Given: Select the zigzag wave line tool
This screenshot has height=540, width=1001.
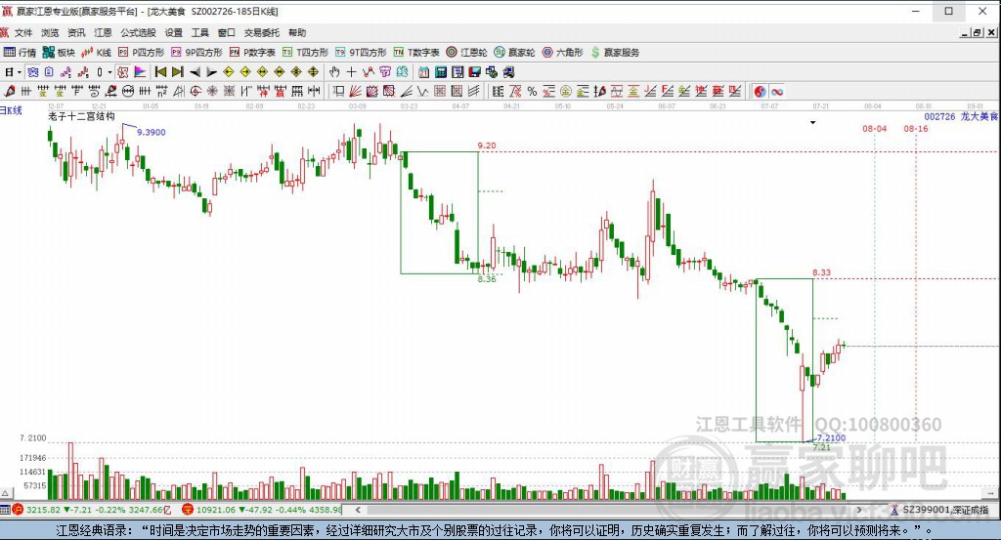Looking at the screenshot, I should (422, 91).
